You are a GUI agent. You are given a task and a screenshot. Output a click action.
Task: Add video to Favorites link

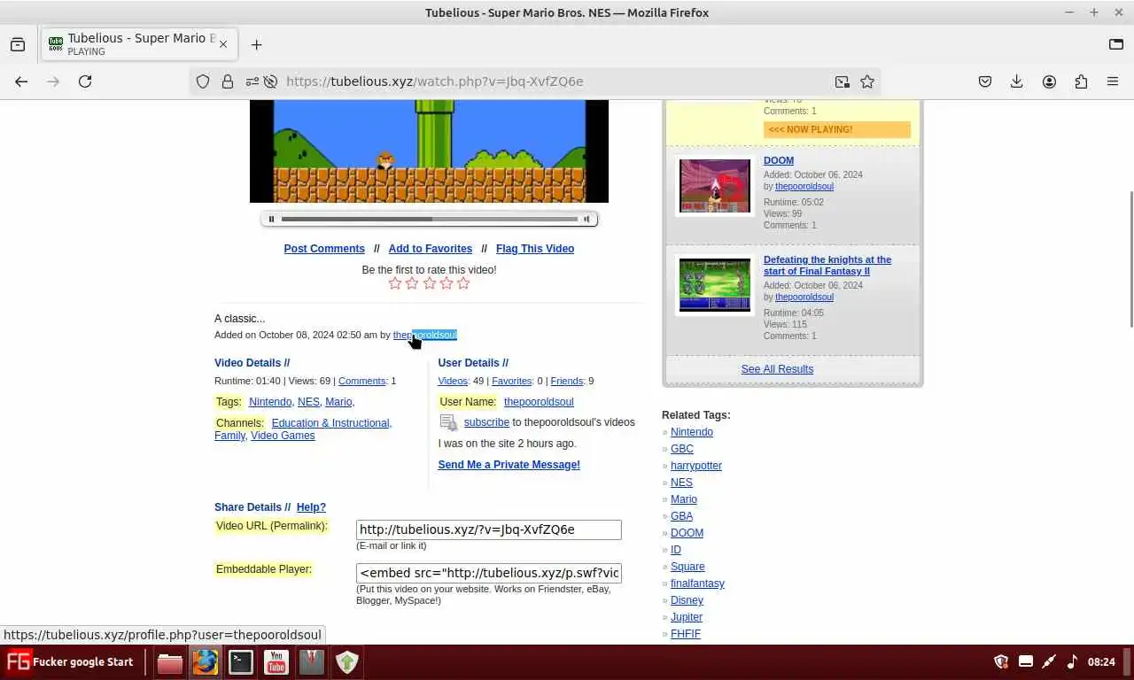tap(430, 249)
